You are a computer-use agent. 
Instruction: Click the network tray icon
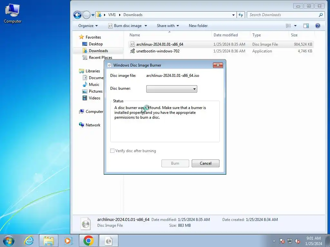(x=290, y=241)
